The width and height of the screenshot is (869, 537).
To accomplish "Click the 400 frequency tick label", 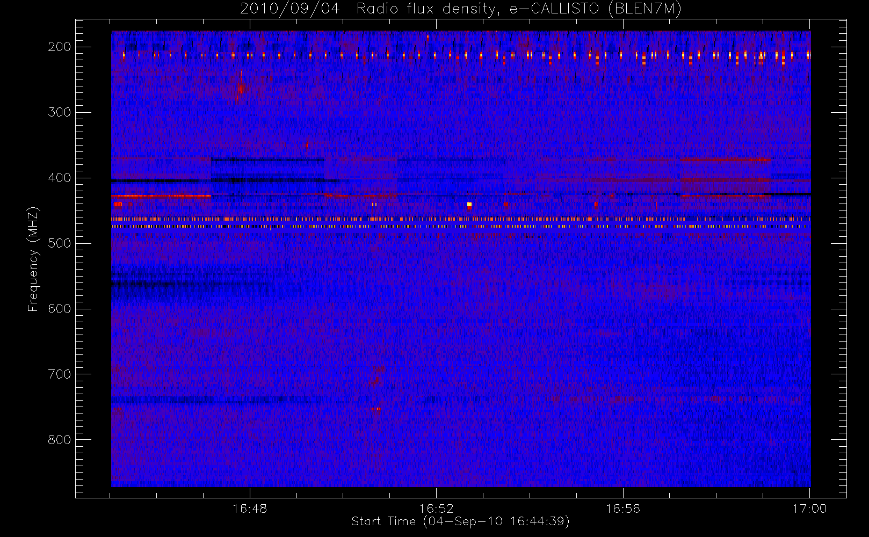I will [x=60, y=178].
